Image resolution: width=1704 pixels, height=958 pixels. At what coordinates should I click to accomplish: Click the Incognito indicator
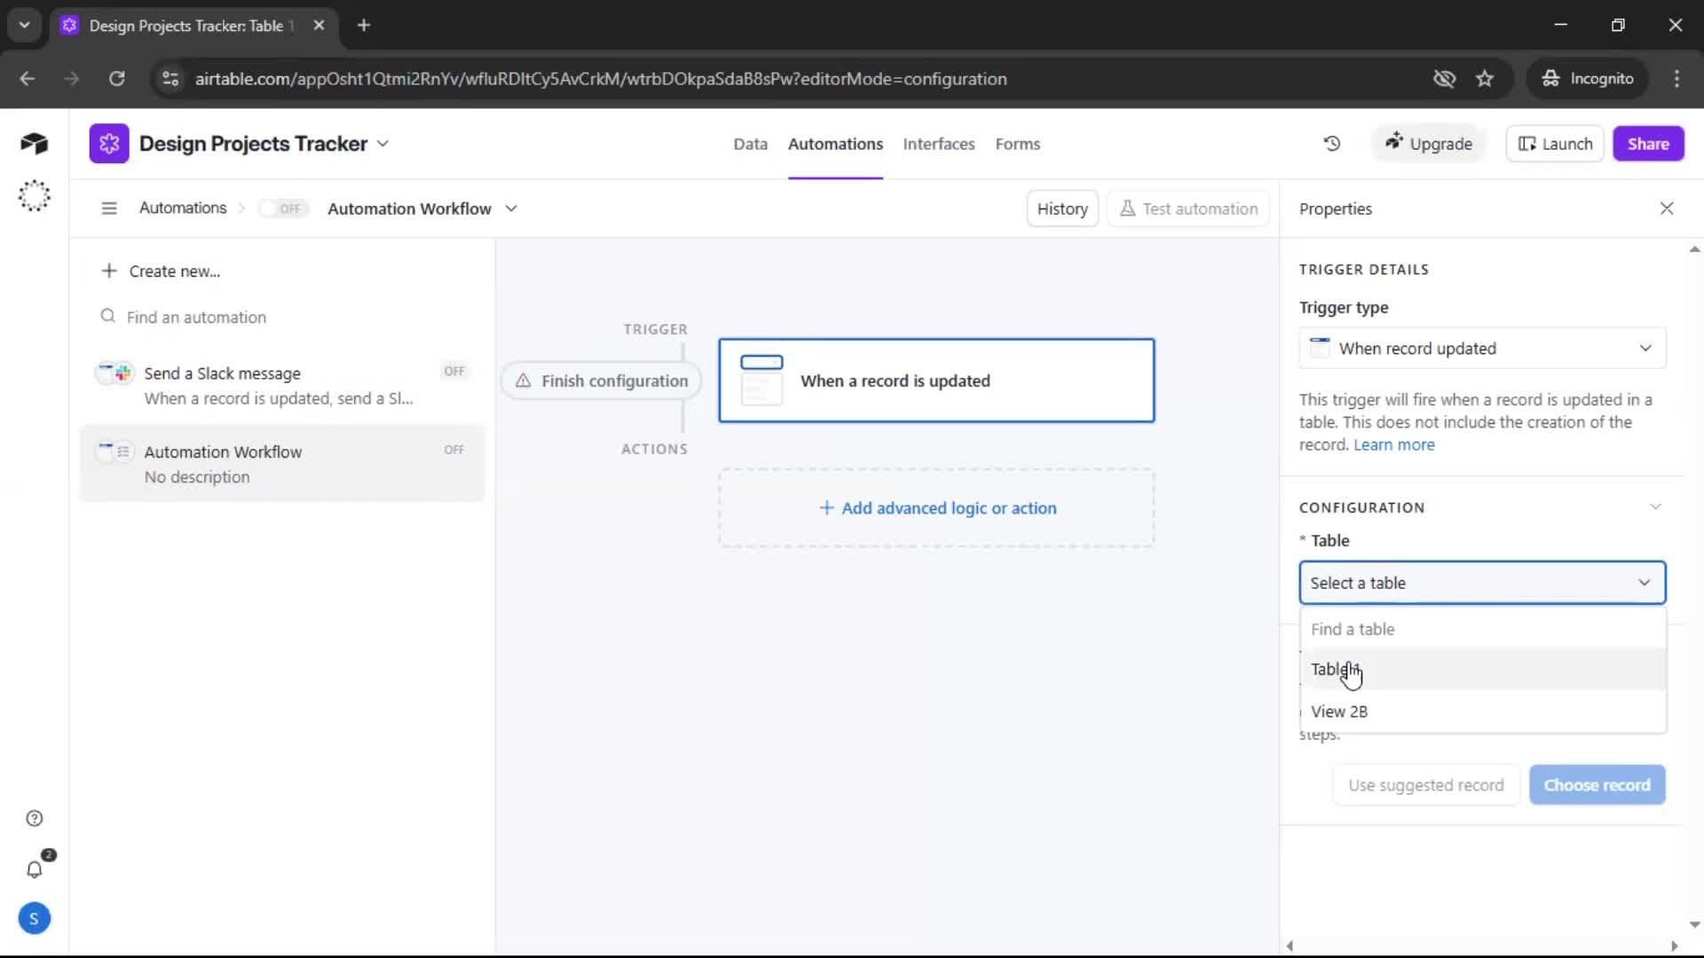(1588, 79)
